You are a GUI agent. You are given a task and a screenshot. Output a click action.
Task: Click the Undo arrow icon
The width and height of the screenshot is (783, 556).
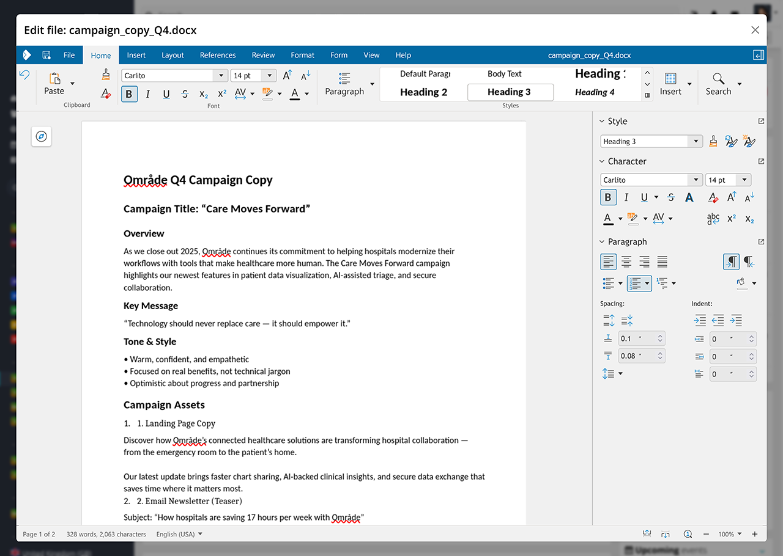[x=24, y=75]
